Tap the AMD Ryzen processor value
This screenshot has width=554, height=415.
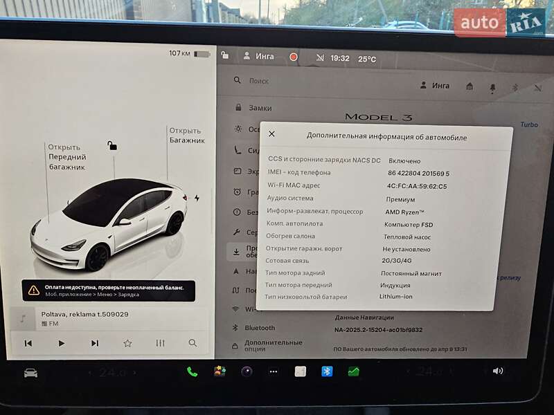404,212
